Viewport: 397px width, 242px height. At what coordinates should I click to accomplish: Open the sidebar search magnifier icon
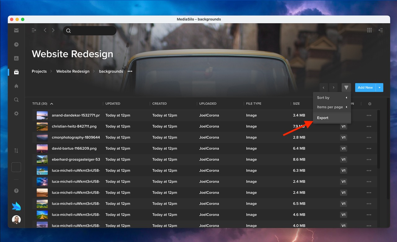click(16, 100)
